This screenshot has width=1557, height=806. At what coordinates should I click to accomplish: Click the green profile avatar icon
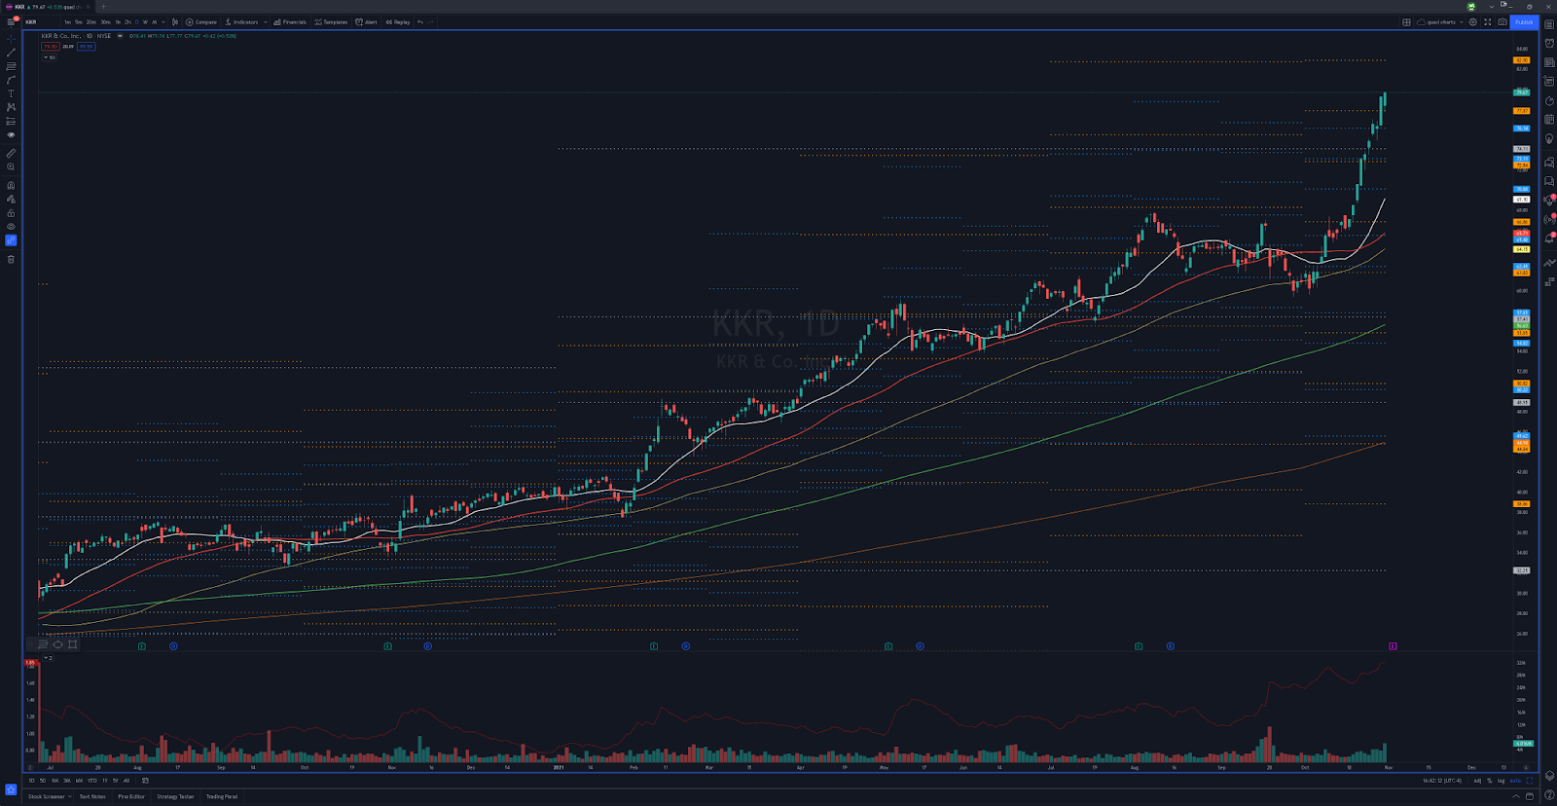click(1471, 7)
